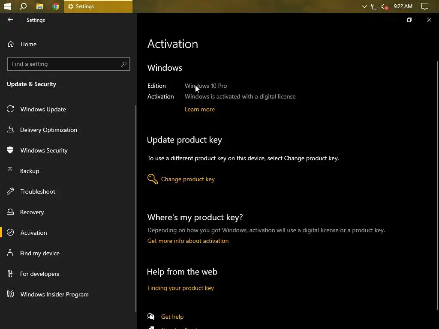Viewport: 439px width, 329px height.
Task: Click the Windows Update refresh-arrows icon
Action: click(10, 109)
